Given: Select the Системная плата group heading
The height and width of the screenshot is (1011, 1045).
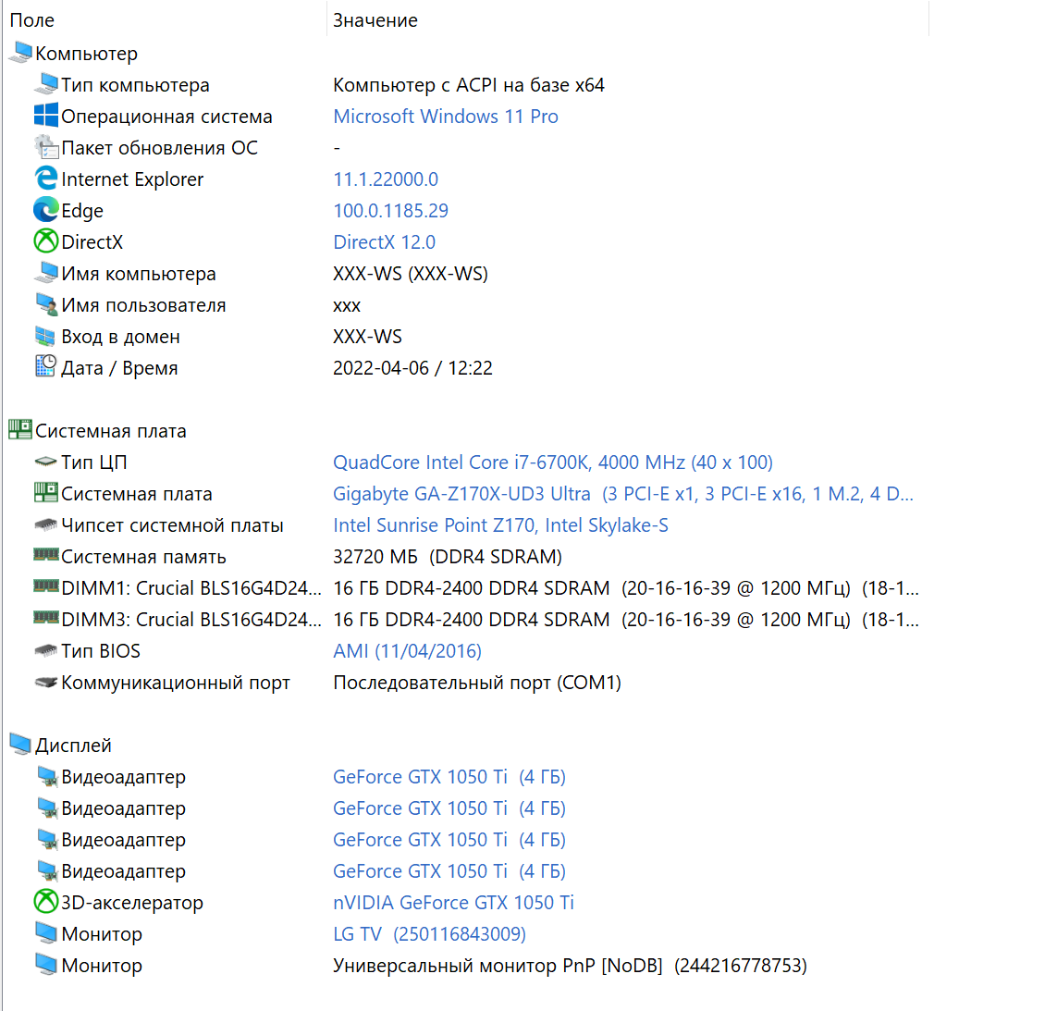Looking at the screenshot, I should click(111, 431).
